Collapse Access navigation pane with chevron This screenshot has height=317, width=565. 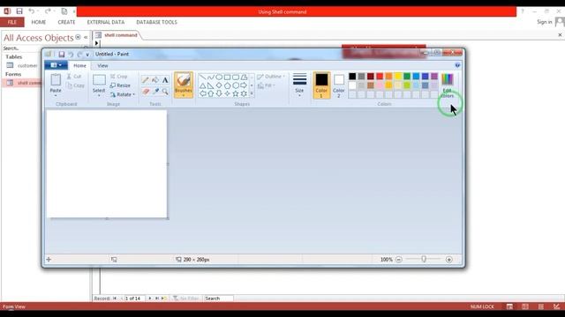pyautogui.click(x=86, y=37)
